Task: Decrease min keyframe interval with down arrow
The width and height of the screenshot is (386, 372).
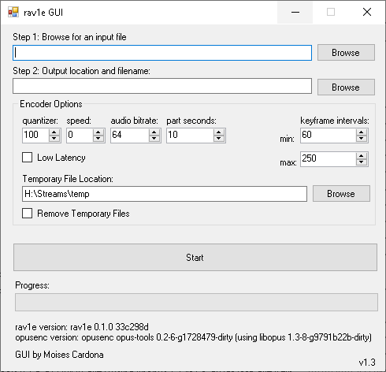Action: click(362, 139)
